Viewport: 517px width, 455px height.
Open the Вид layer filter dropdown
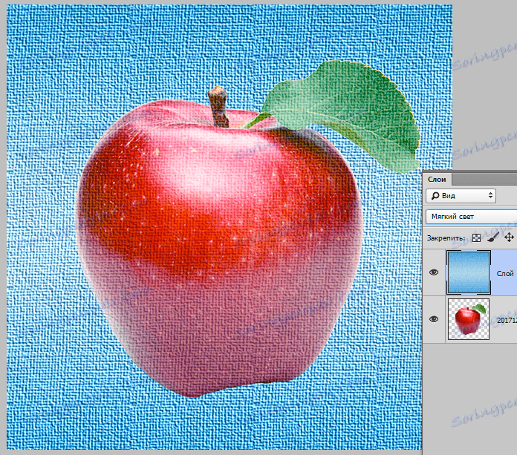coord(461,196)
